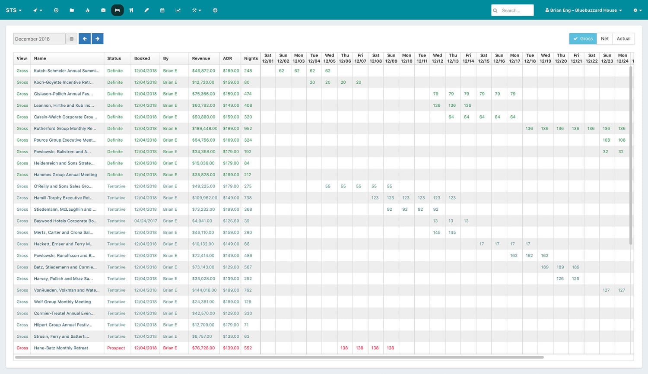Select the flame icon in the toolbar
Viewport: 648px width, 374px height.
(x=88, y=10)
